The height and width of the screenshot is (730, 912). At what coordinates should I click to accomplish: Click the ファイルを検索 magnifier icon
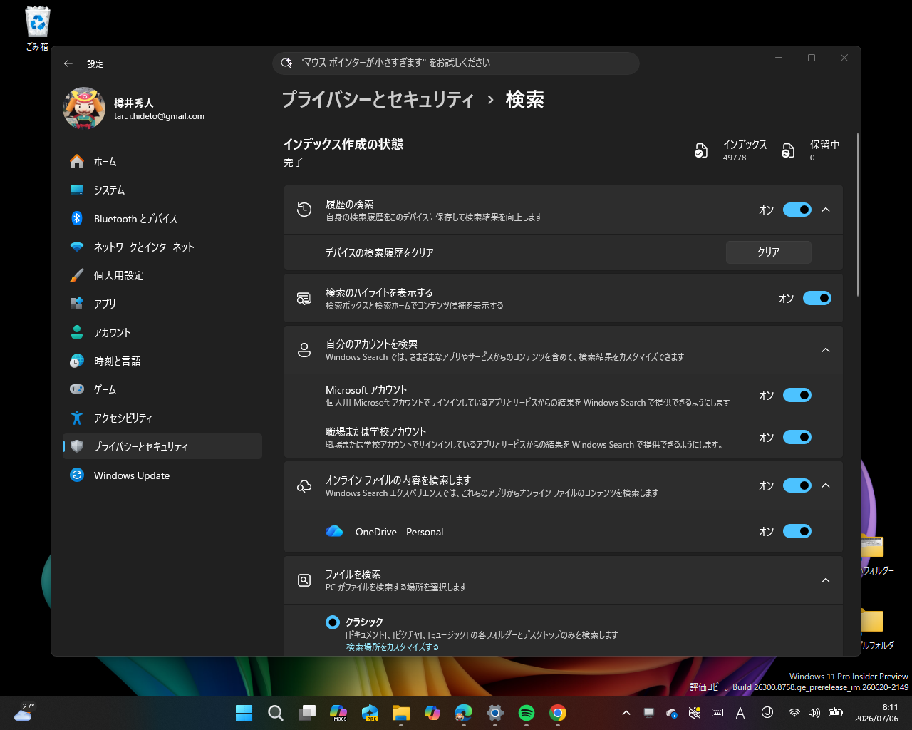click(304, 580)
